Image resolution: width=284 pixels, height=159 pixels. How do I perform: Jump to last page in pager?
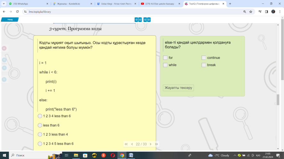tap(156, 144)
